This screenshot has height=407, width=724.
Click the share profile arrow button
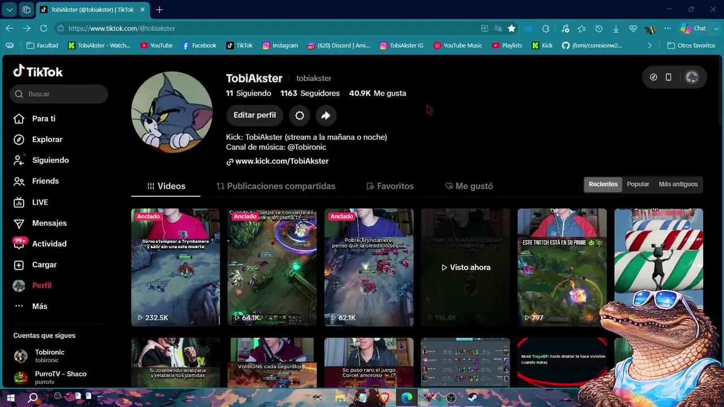pyautogui.click(x=326, y=115)
